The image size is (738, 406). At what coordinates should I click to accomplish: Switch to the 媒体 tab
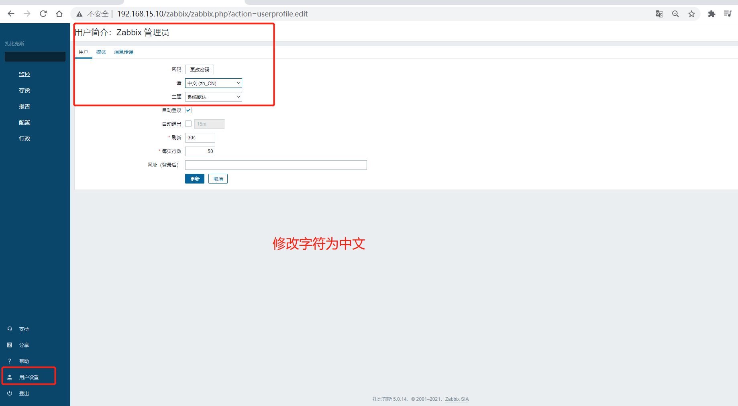pyautogui.click(x=101, y=52)
